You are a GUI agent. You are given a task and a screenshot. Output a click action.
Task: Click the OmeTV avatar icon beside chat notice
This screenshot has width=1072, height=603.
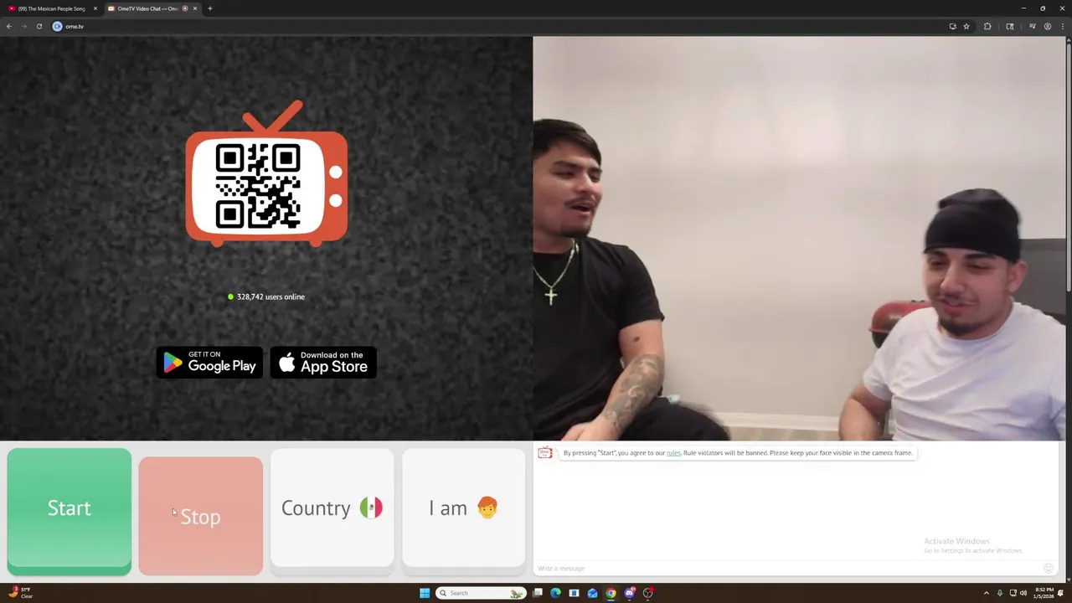click(x=545, y=453)
